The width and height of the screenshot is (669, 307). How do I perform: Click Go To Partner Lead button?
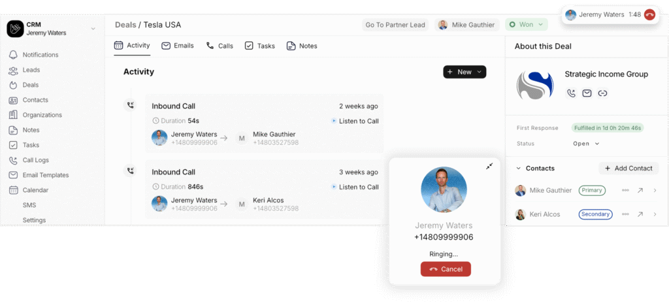[x=395, y=25]
